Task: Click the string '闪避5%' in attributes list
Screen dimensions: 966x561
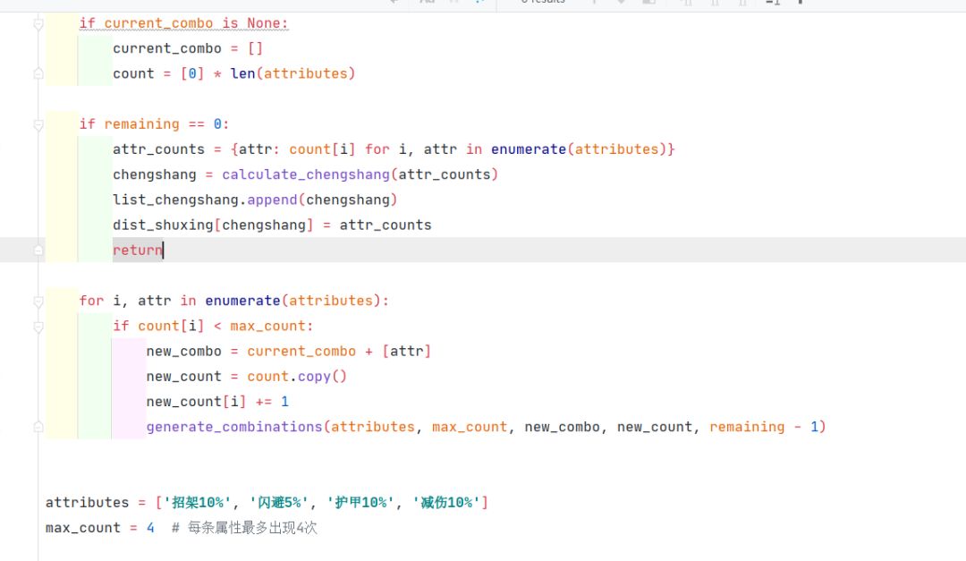Action: tap(278, 503)
